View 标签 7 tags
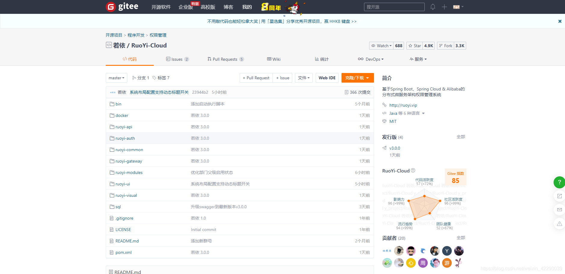 tap(161, 78)
